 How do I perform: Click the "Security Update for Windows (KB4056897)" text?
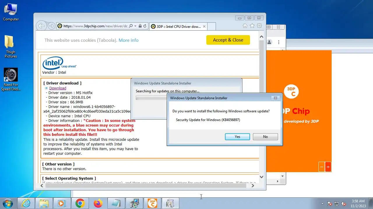click(x=208, y=120)
